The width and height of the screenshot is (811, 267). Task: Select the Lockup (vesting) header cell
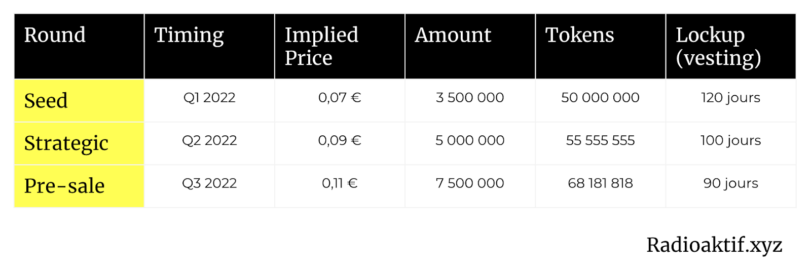point(731,46)
